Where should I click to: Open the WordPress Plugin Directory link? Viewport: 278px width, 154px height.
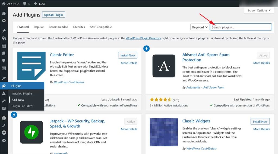(143, 38)
